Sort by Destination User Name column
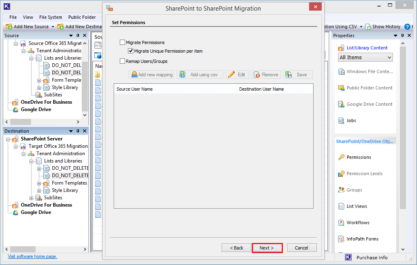417x265 pixels. coord(275,89)
